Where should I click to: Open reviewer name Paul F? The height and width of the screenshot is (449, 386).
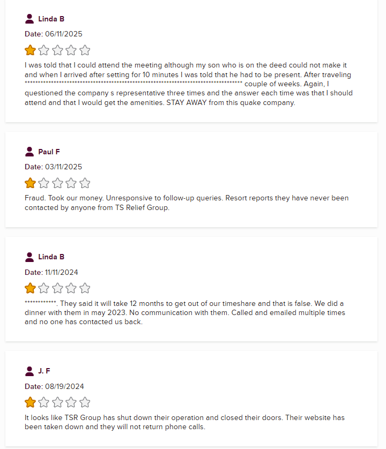pos(49,152)
